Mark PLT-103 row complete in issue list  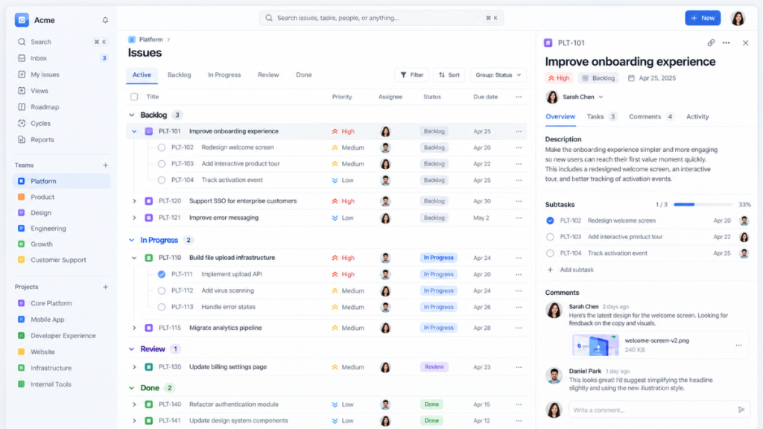[x=162, y=164]
